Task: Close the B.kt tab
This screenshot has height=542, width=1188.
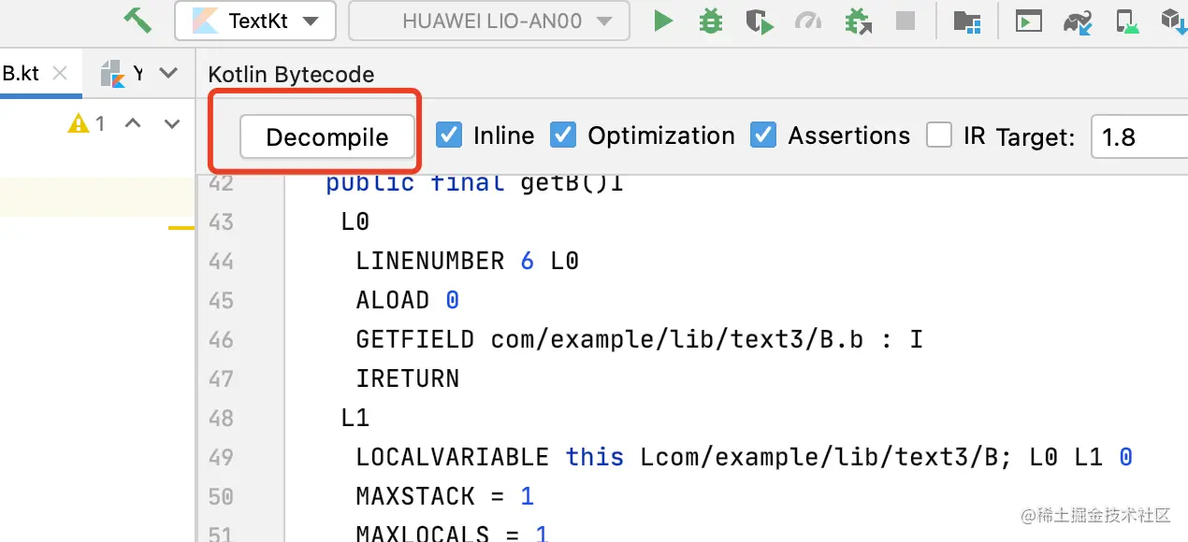Action: click(60, 73)
